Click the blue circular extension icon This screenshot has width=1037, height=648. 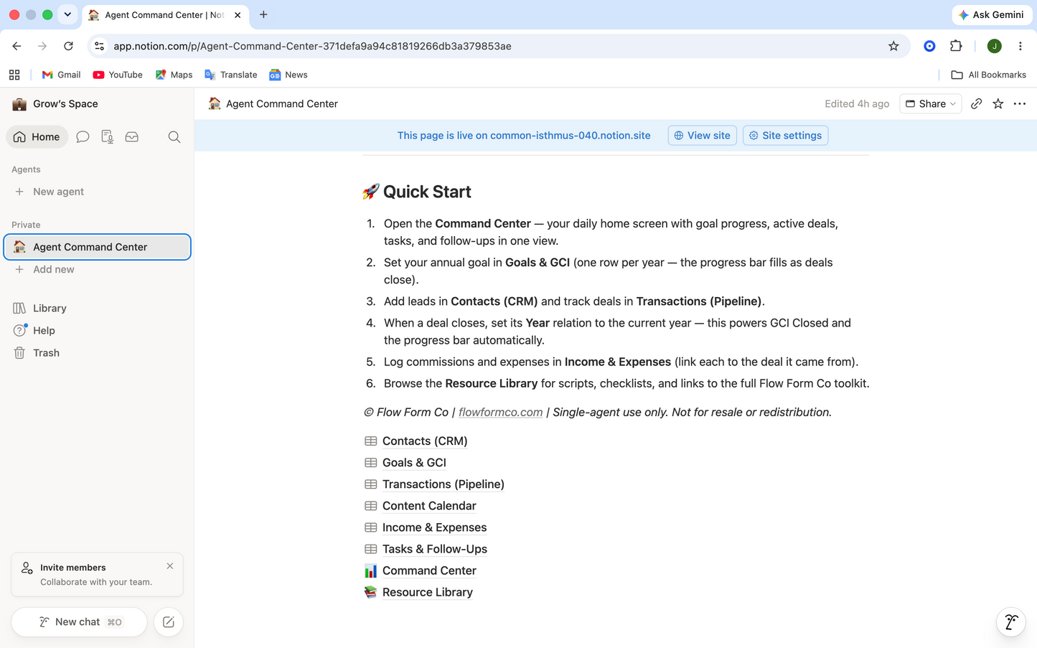click(x=929, y=46)
